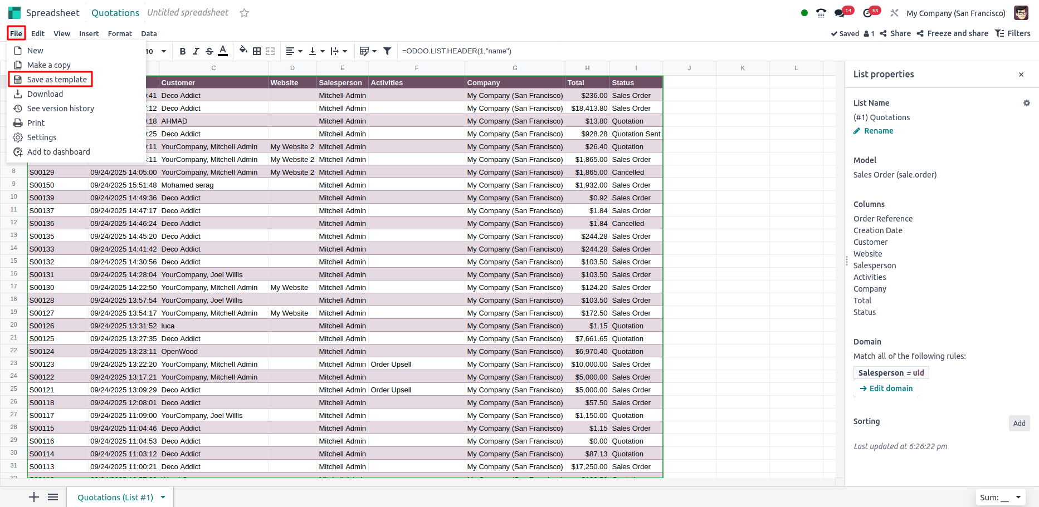Open the Insert menu
This screenshot has height=507, width=1039.
tap(89, 34)
